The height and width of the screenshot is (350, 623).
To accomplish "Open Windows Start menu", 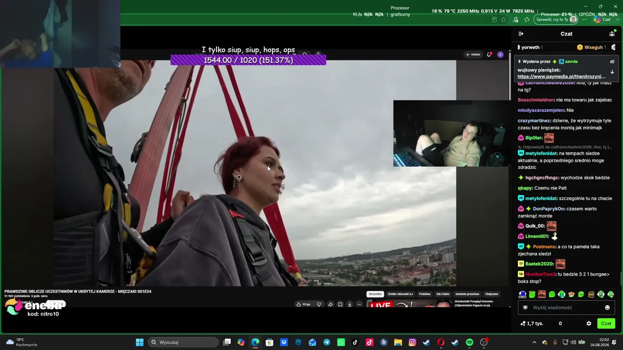I will pos(140,342).
